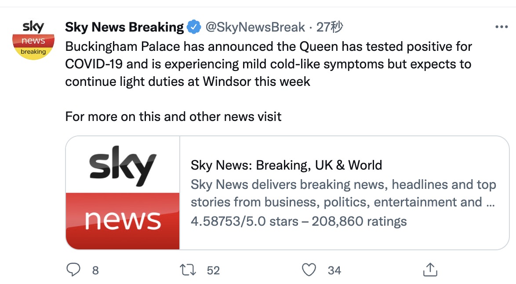
Task: Click the link card description text
Action: (343, 193)
